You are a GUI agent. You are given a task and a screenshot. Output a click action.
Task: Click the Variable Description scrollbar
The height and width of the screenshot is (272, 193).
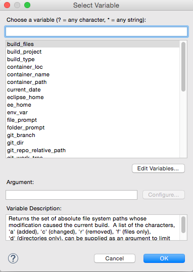coord(183,225)
